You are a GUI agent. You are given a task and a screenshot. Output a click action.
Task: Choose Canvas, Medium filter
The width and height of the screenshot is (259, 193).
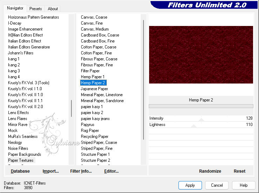[94, 29]
